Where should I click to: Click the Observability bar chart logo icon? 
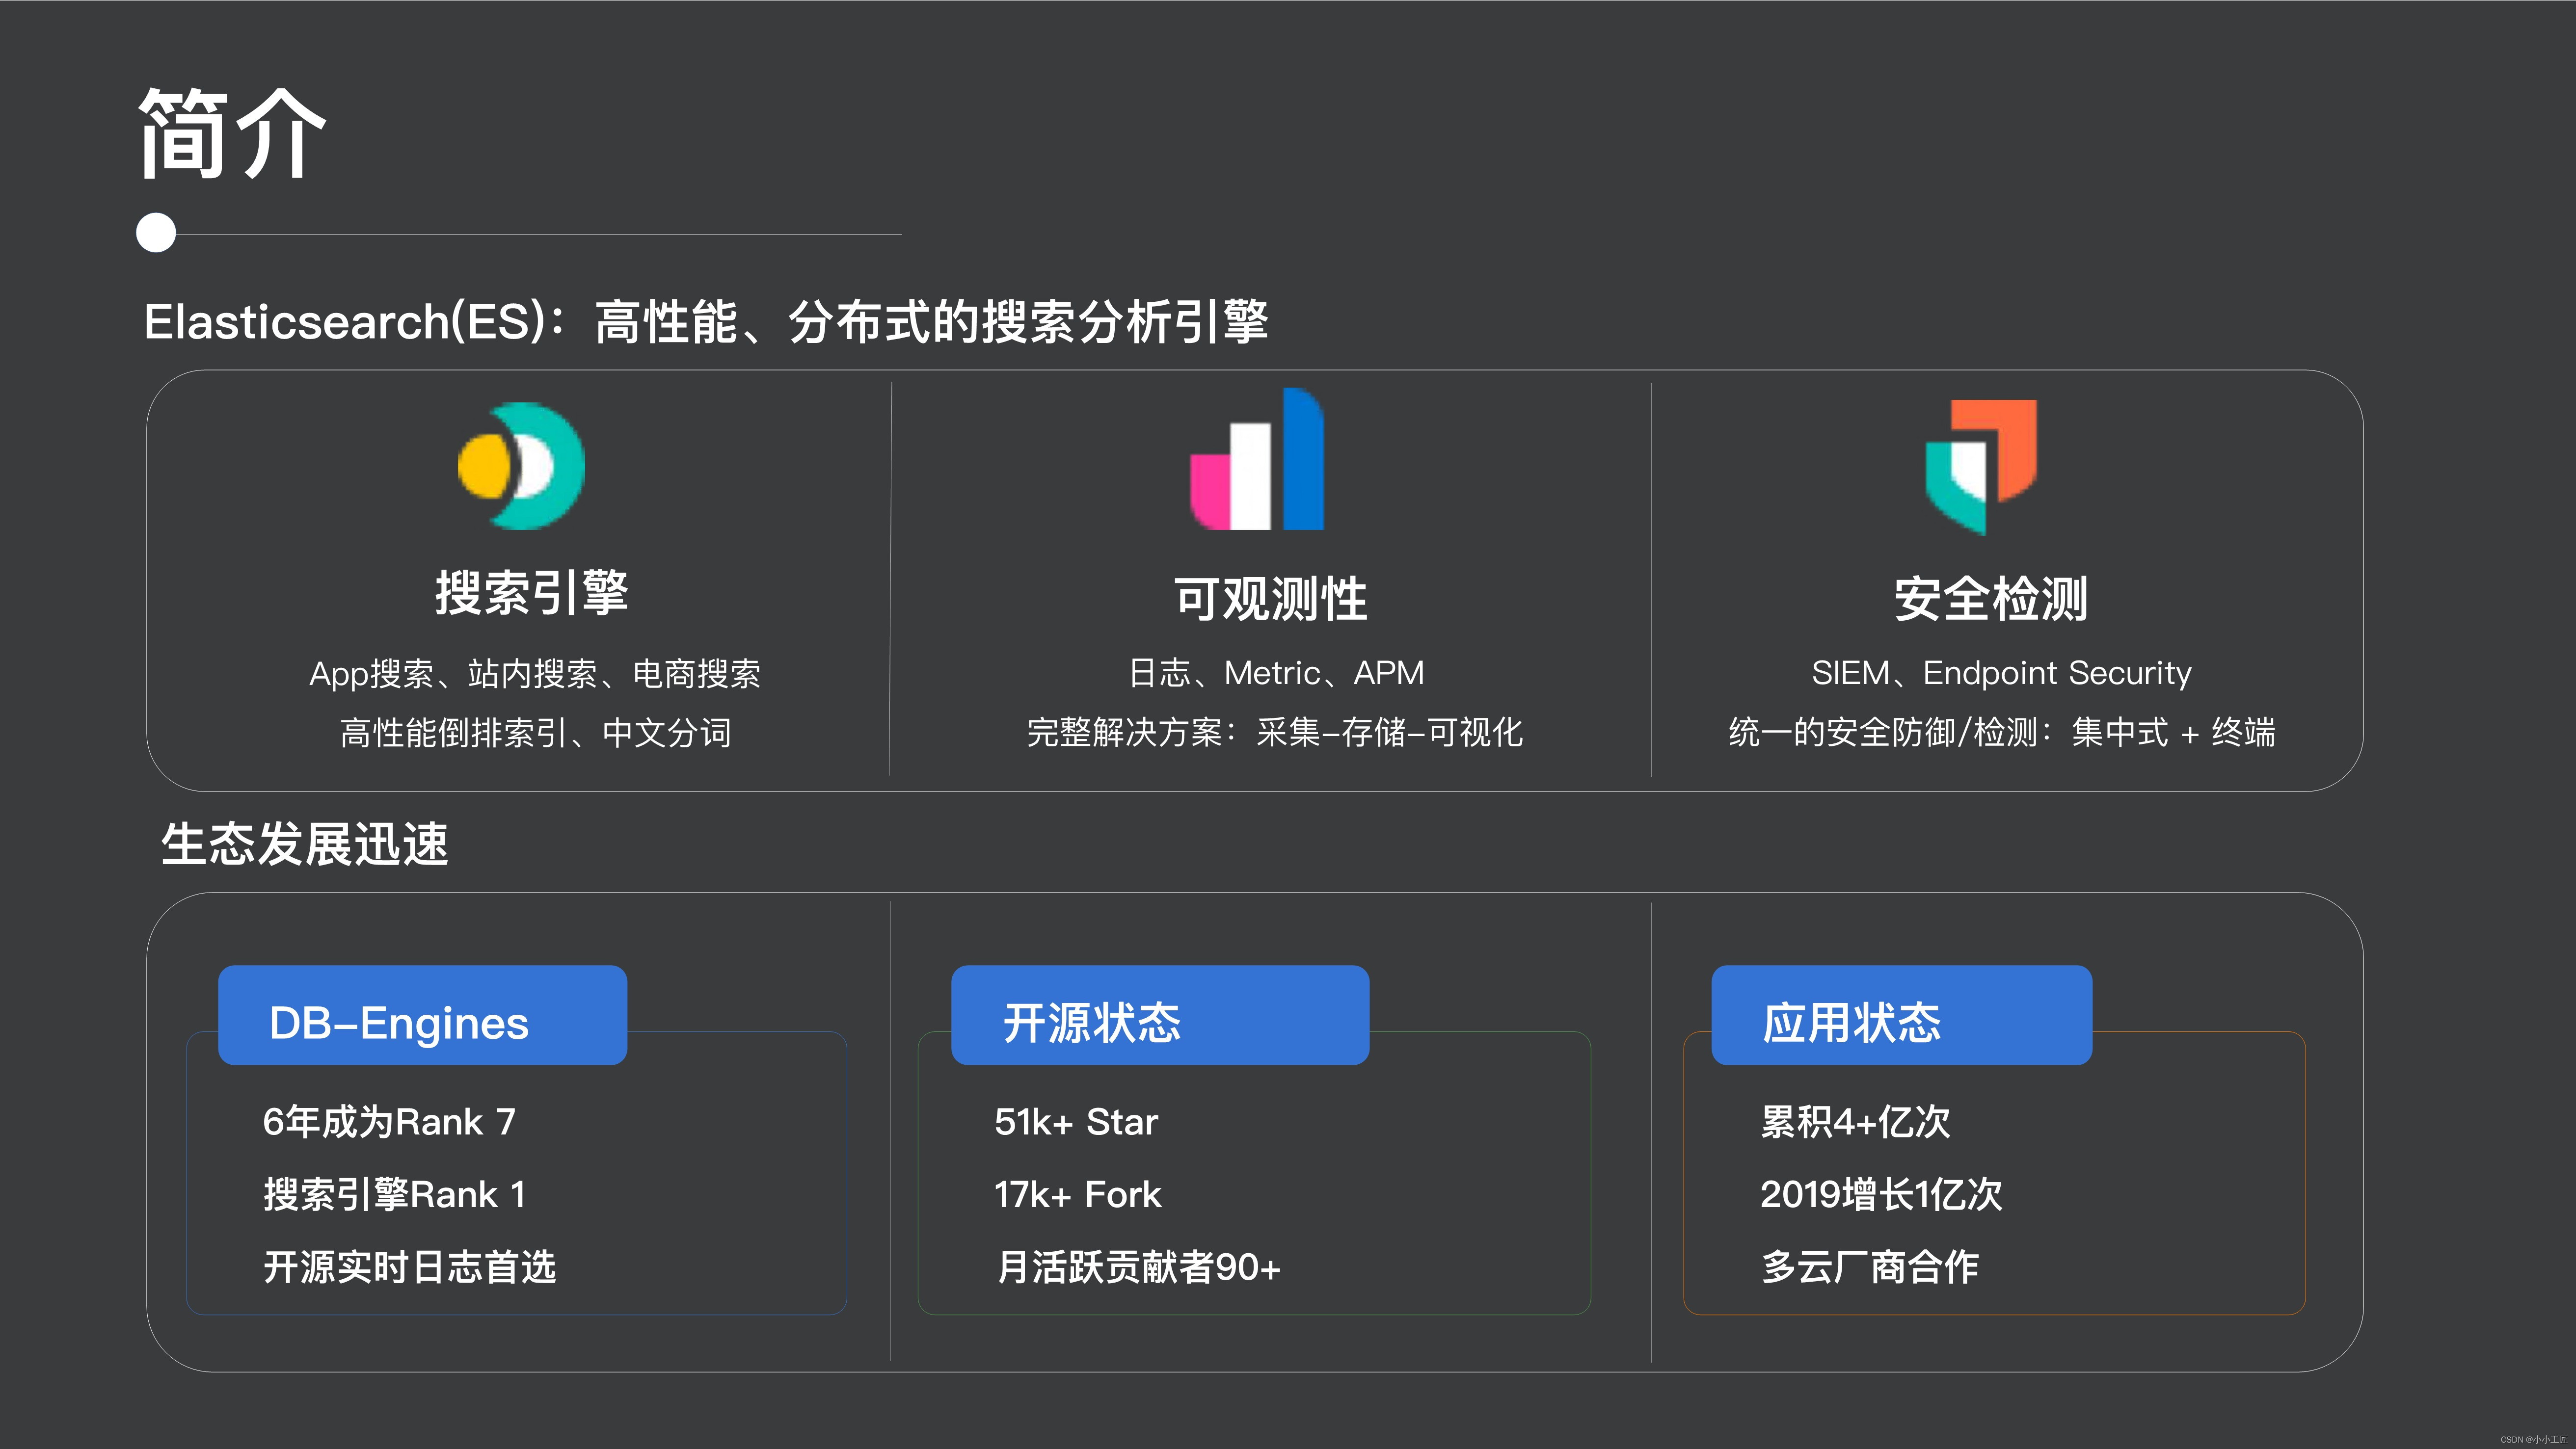1257,460
